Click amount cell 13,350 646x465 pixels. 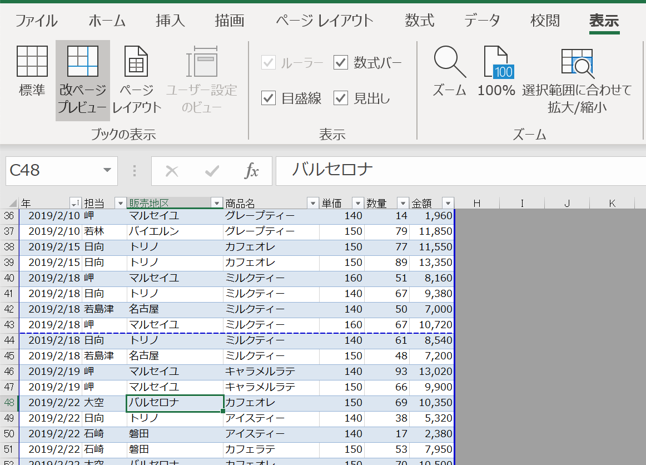(x=431, y=263)
